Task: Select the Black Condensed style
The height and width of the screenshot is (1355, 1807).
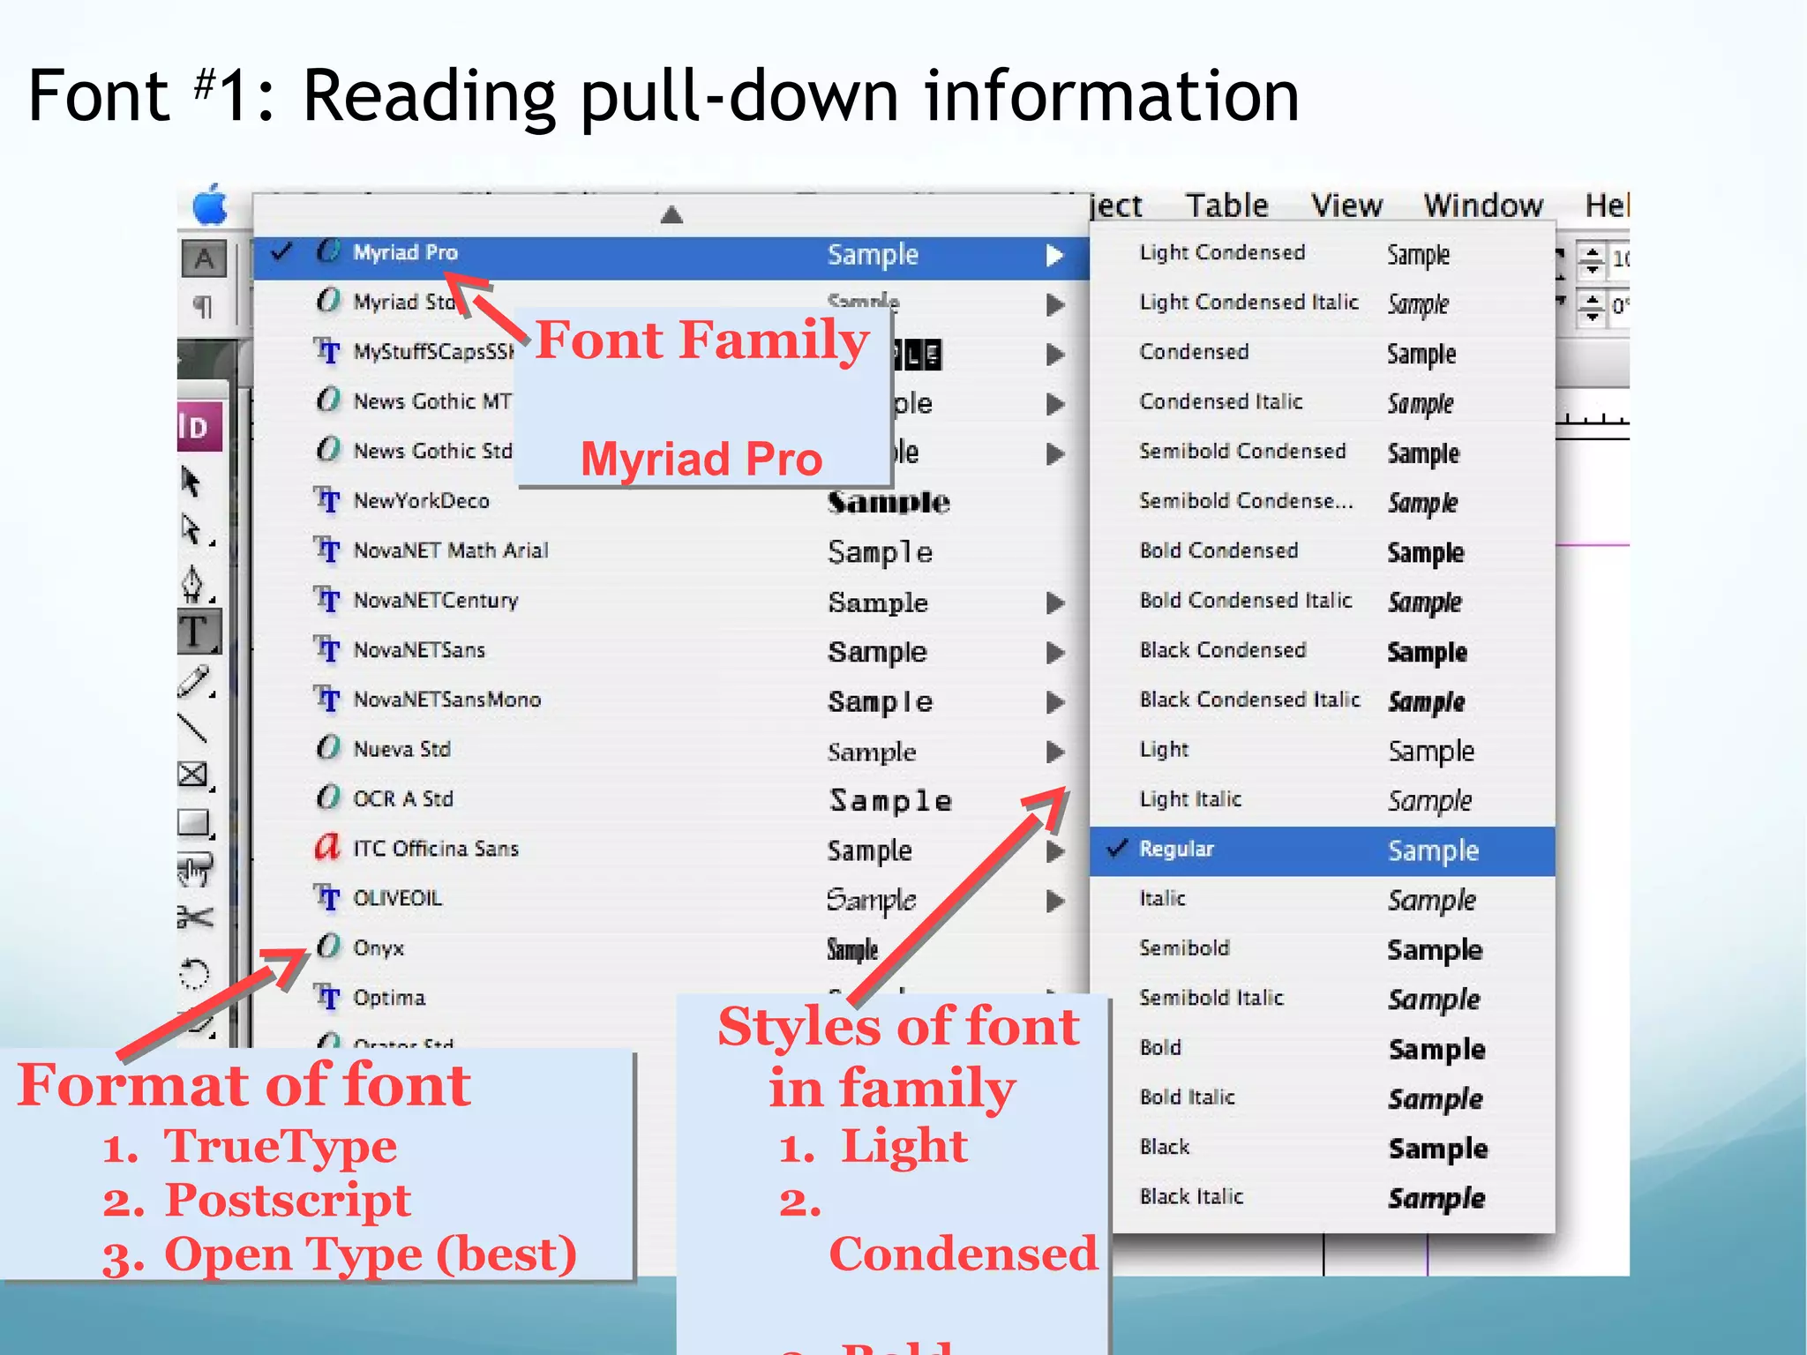Action: click(x=1322, y=651)
